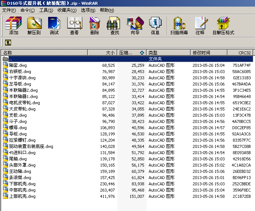Sort by Type (类型) column header
The image size is (255, 211).
pos(168,52)
